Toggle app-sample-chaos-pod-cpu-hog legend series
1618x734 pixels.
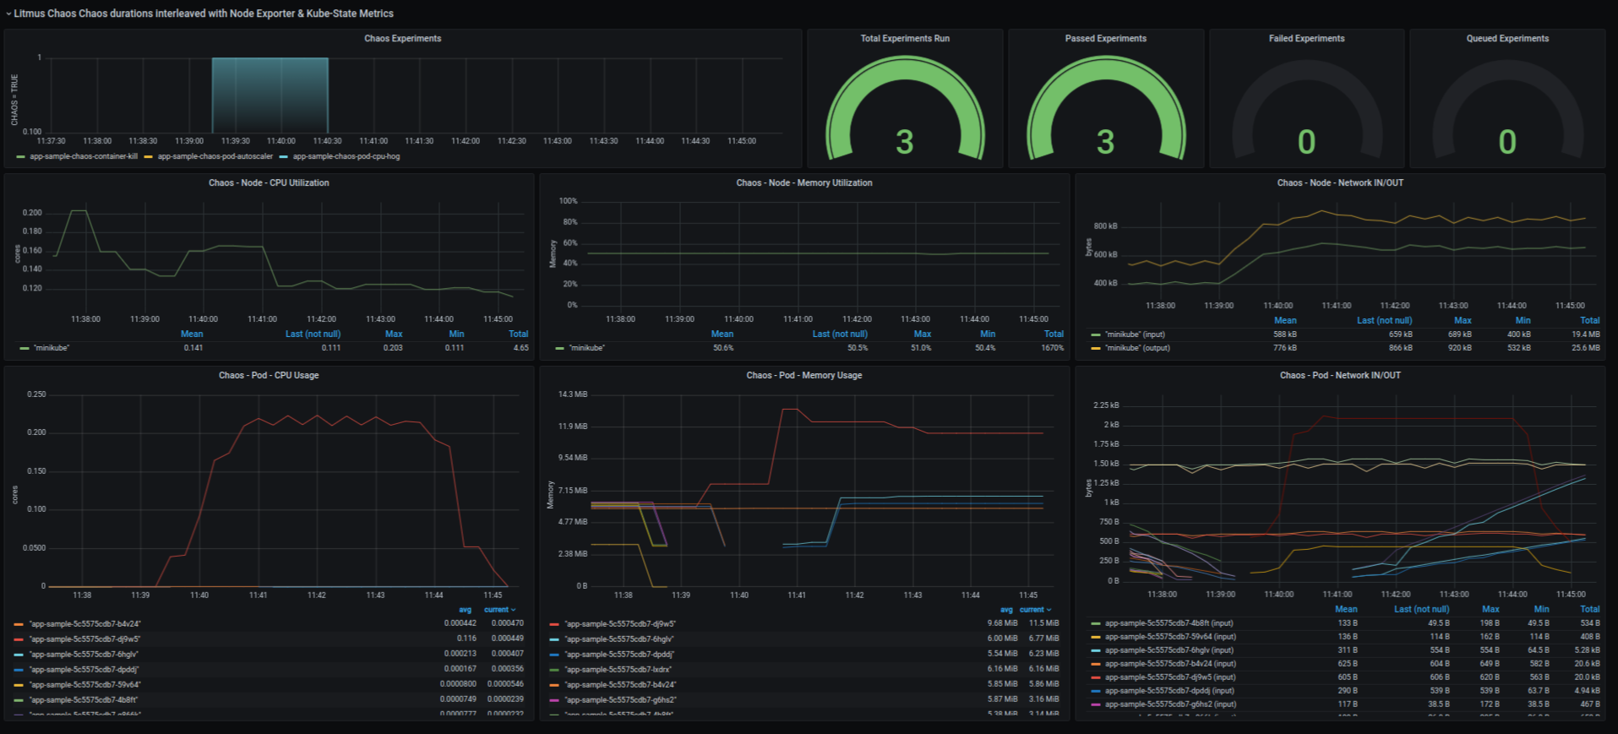click(346, 156)
